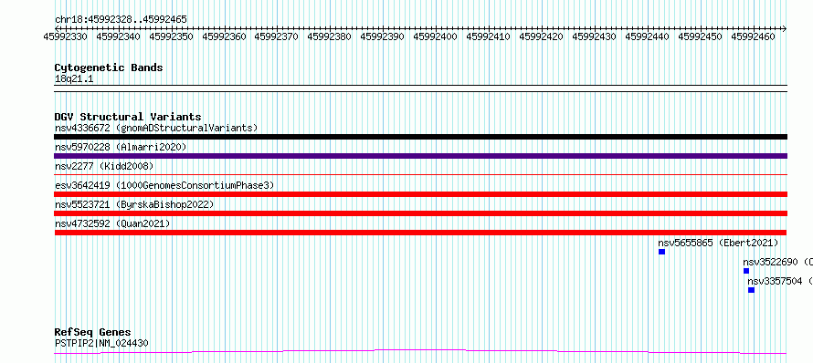The image size is (813, 363).
Task: Click ruler position 45992440
Action: 648,36
